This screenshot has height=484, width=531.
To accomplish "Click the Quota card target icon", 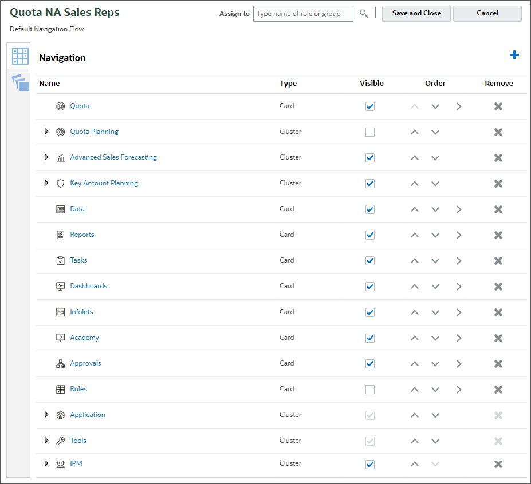I will pos(60,106).
